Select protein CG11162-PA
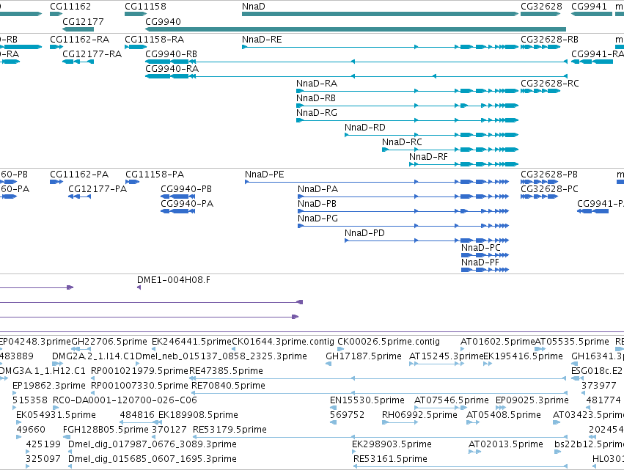 pos(56,182)
